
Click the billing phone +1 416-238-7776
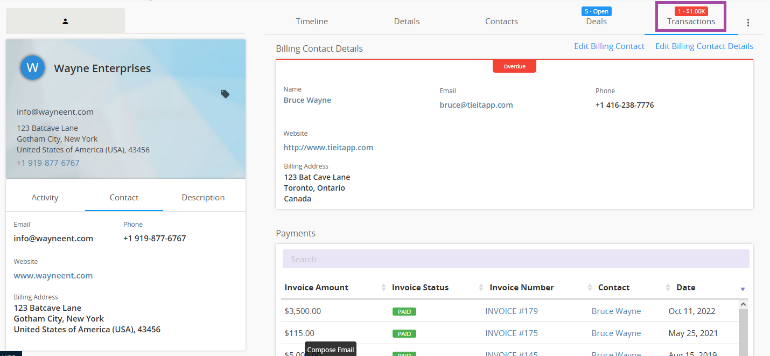point(625,105)
